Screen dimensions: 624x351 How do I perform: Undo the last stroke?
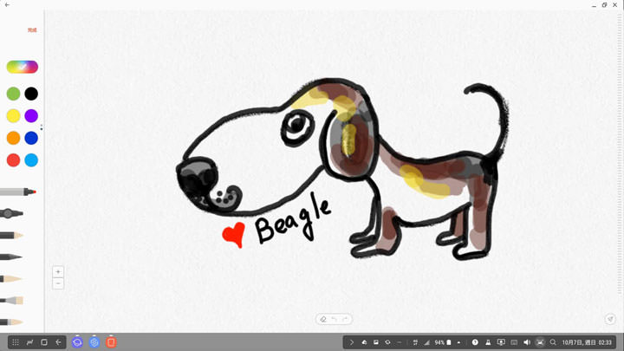[x=335, y=319]
